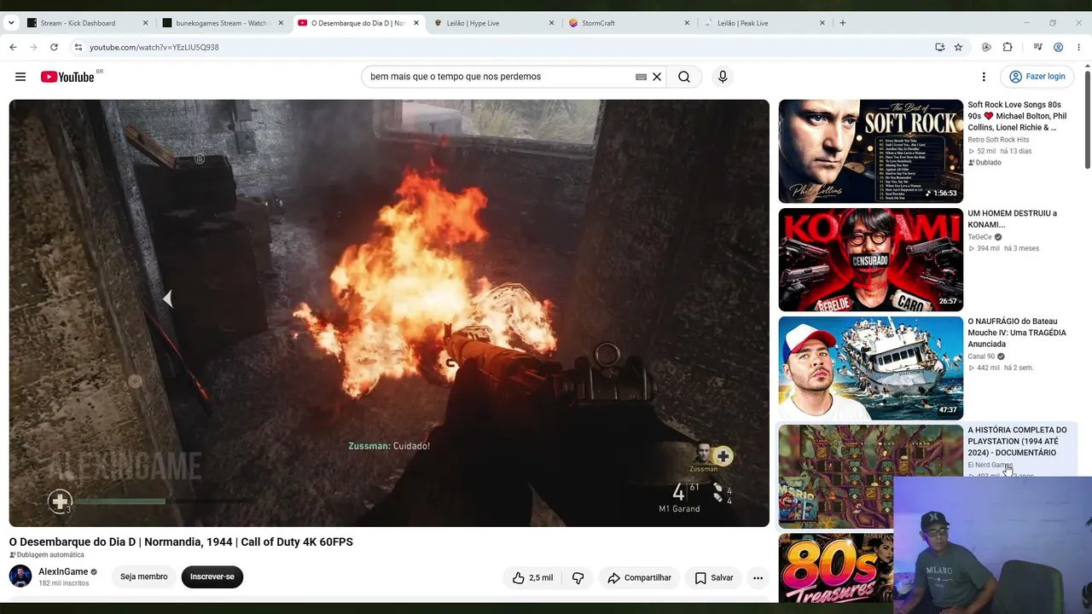The image size is (1092, 614).
Task: Click the Seja membro button
Action: pos(144,577)
